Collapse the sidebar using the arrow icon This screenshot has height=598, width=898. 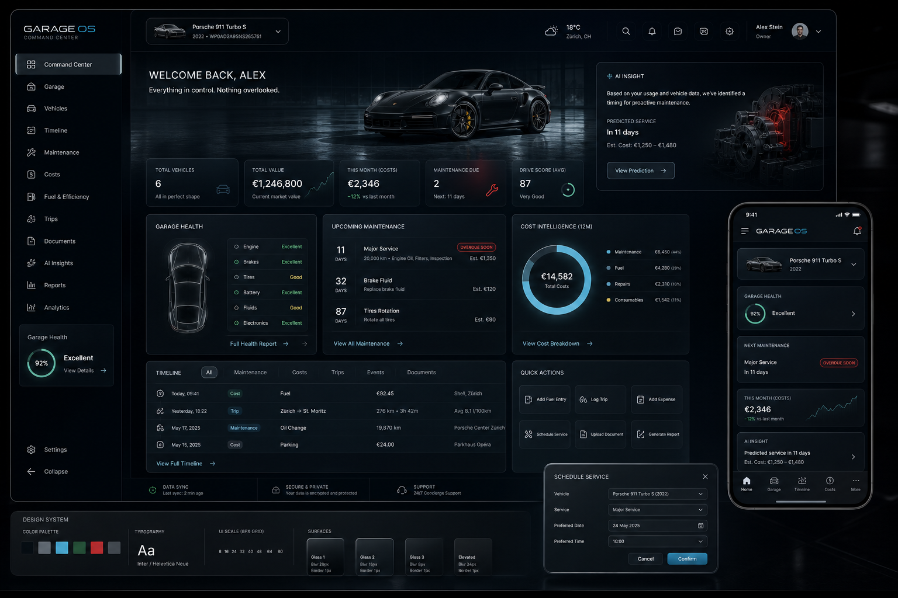[32, 472]
